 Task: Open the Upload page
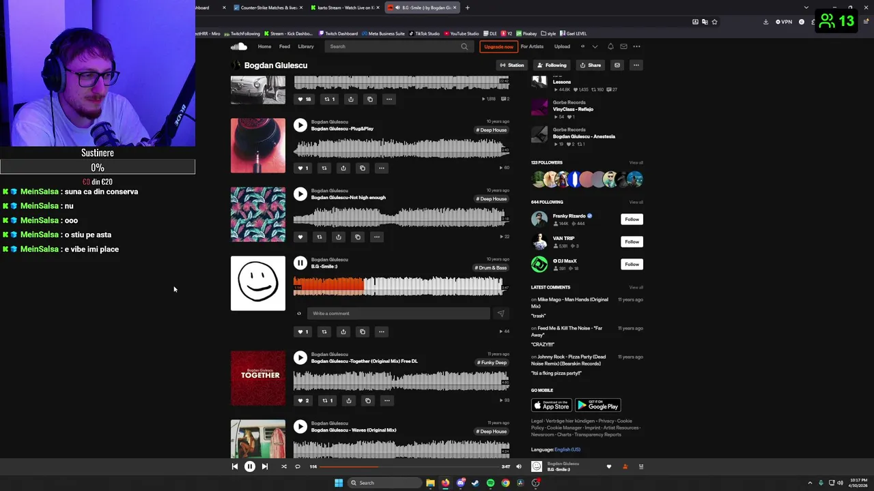coord(562,46)
